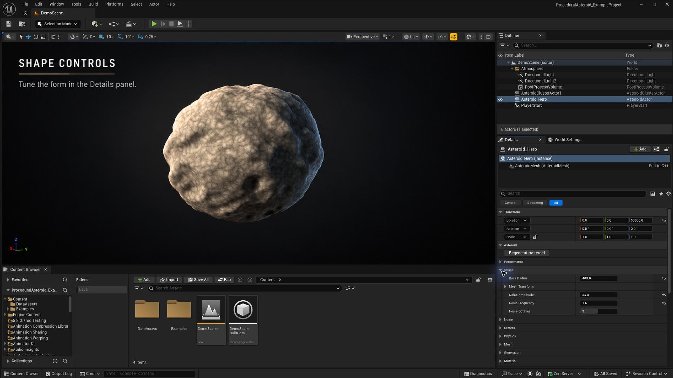Screen dimensions: 673x378
Task: Collapse the Atmosphere folder in Outliner
Action: (x=512, y=69)
